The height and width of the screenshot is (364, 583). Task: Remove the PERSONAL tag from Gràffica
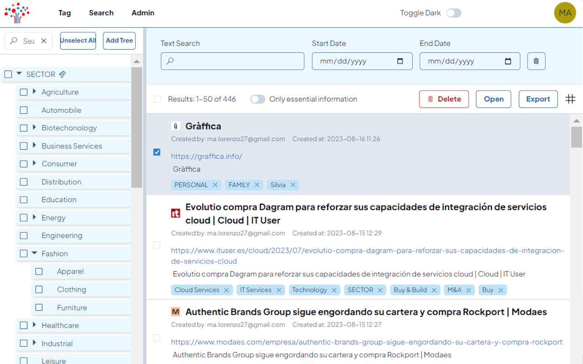(215, 185)
